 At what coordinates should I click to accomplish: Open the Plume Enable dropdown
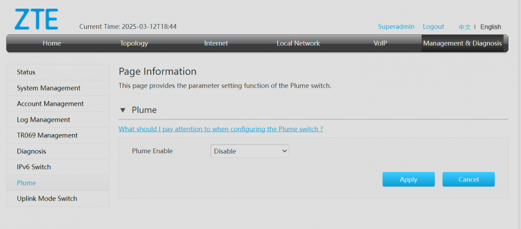pos(249,151)
